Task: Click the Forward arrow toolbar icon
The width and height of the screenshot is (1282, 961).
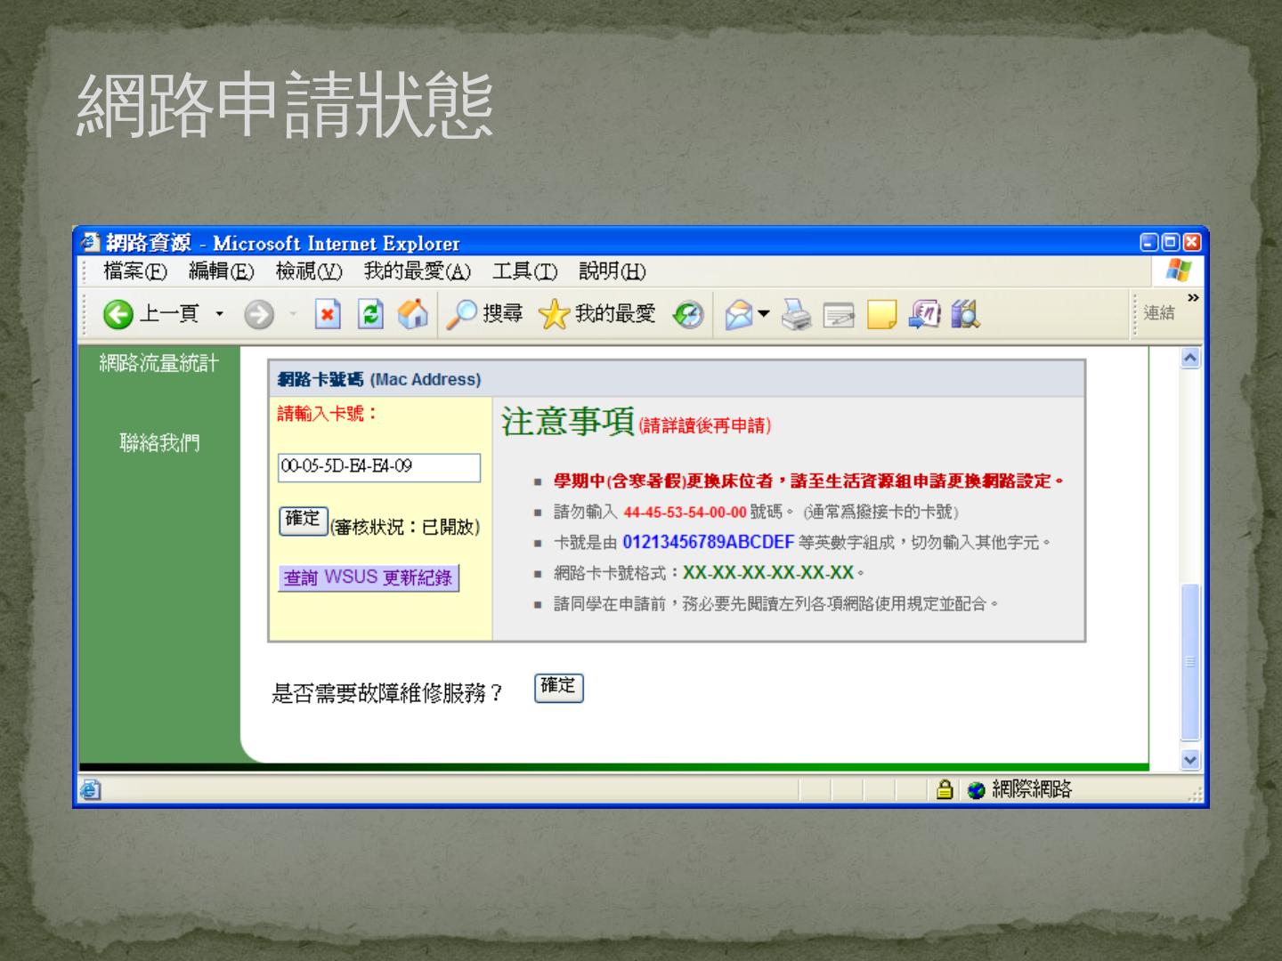Action: [x=259, y=314]
